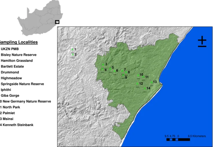Click the green marker for site 9
This screenshot has height=147, width=213.
tap(123, 75)
